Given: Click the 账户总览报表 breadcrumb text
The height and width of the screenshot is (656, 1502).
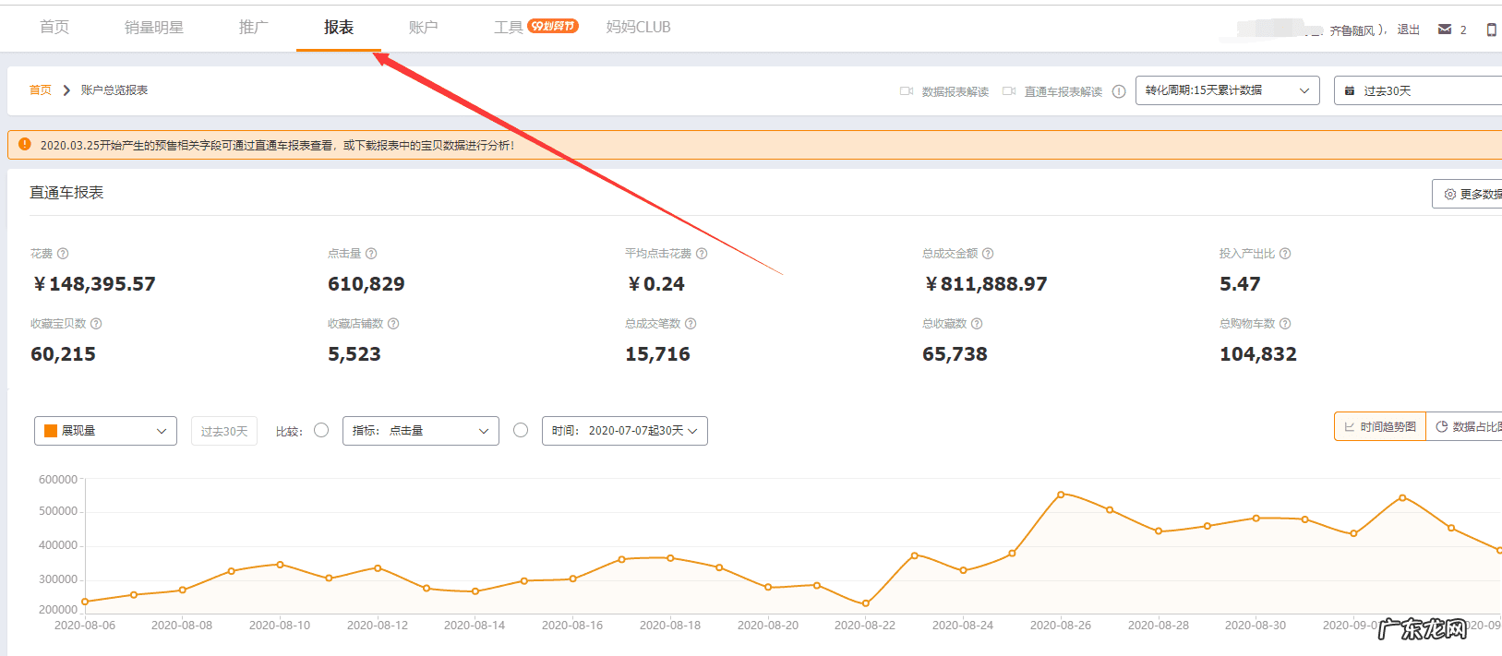Looking at the screenshot, I should click(x=114, y=90).
